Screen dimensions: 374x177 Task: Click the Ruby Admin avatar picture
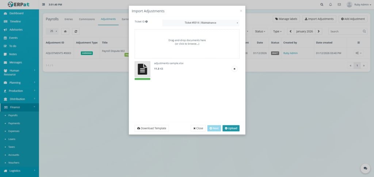tap(349, 4)
